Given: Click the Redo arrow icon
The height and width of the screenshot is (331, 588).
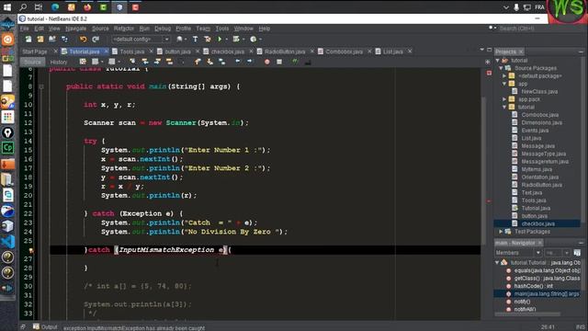Looking at the screenshot, I should pyautogui.click(x=96, y=39).
